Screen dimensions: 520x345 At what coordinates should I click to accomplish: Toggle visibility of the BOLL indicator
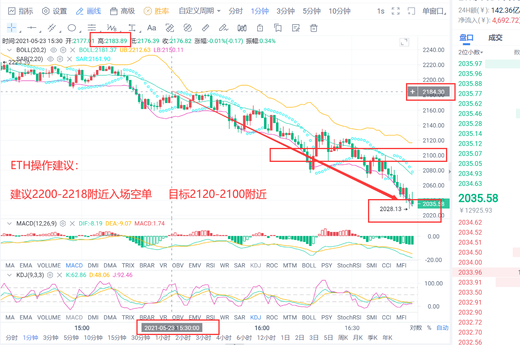coord(53,50)
